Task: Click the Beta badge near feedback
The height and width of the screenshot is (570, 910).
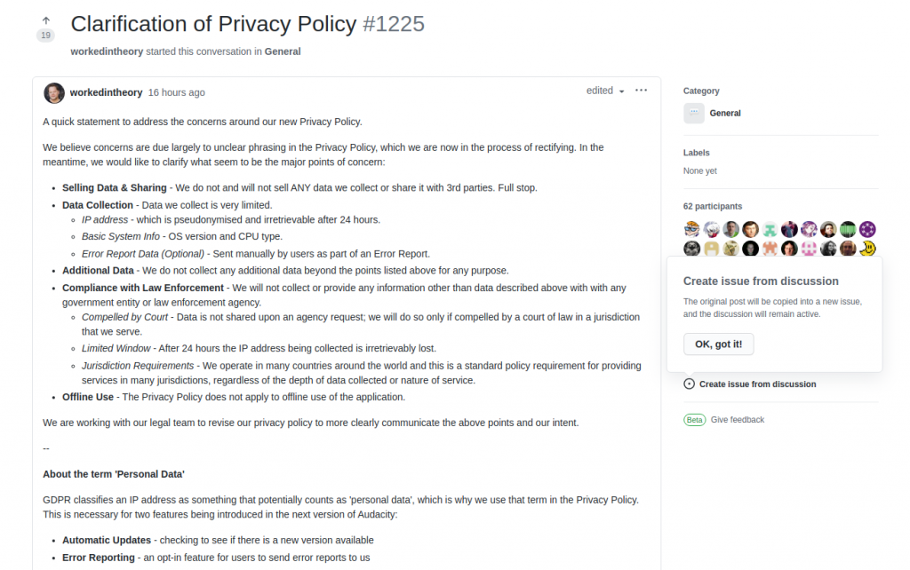Action: coord(695,420)
